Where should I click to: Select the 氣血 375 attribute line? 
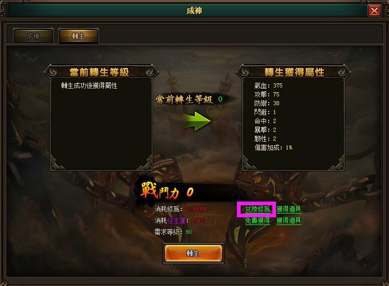[x=268, y=85]
